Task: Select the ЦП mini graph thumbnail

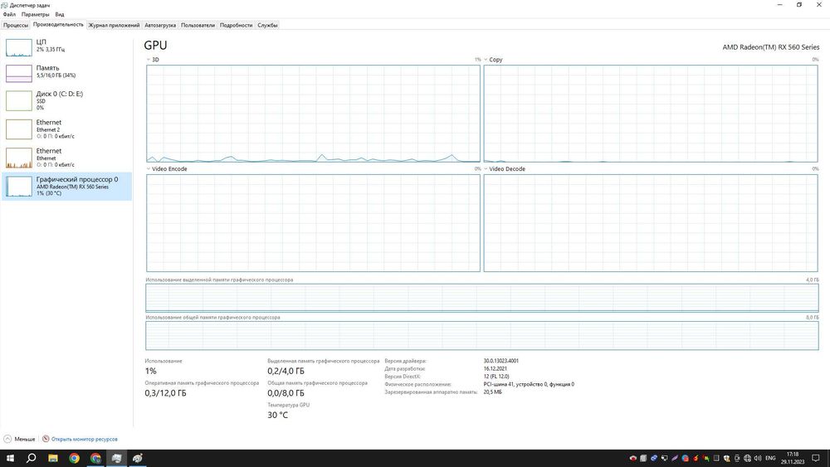Action: pos(19,47)
